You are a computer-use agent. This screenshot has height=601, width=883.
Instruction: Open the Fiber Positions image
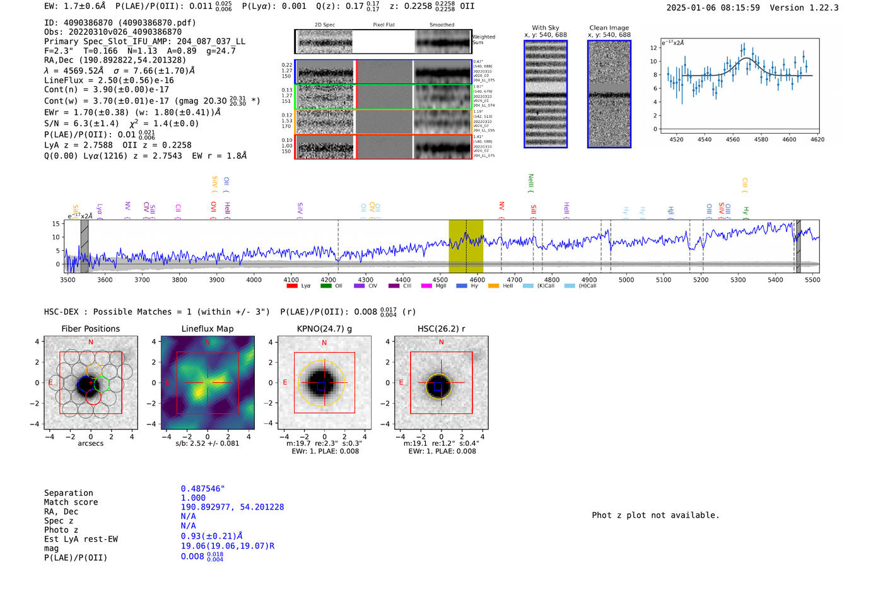coord(91,383)
